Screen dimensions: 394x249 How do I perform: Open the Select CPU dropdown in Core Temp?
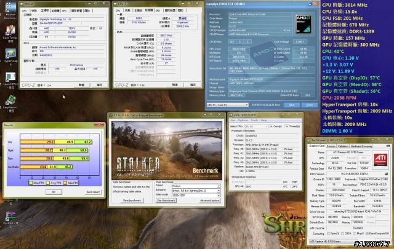pos(255,127)
